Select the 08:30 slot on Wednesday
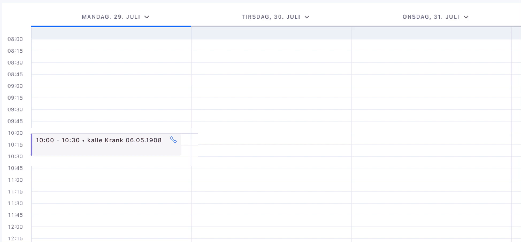The image size is (521, 242). pyautogui.click(x=431, y=68)
